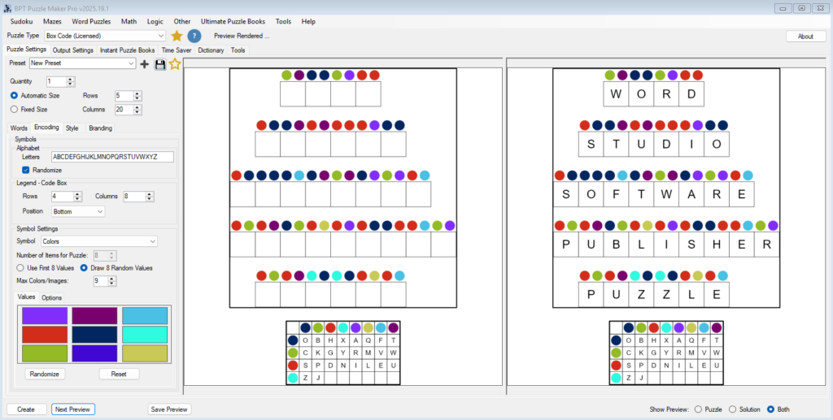Show only Solution in preview
Viewport: 833px width, 420px height.
[733, 409]
